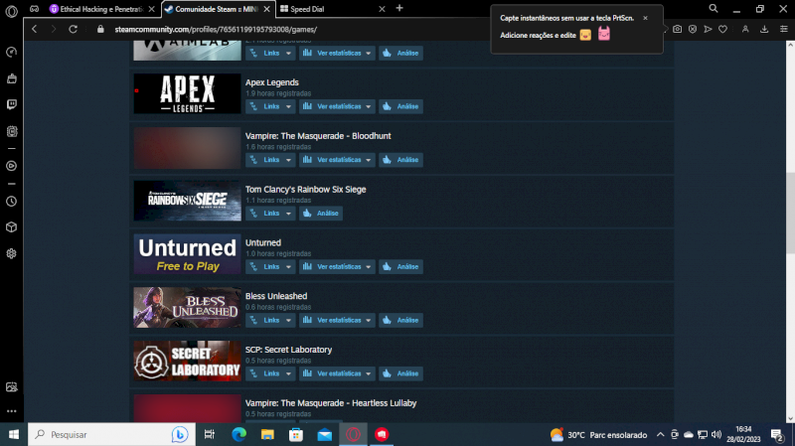
Task: Open the profile account icon in toolbar
Action: point(745,30)
